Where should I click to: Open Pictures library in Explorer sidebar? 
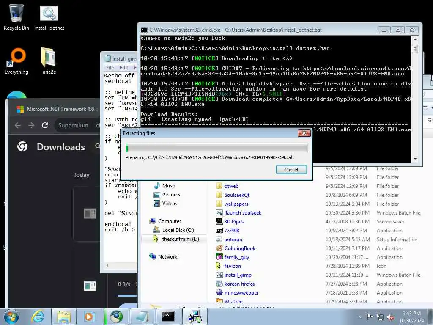[x=167, y=195]
